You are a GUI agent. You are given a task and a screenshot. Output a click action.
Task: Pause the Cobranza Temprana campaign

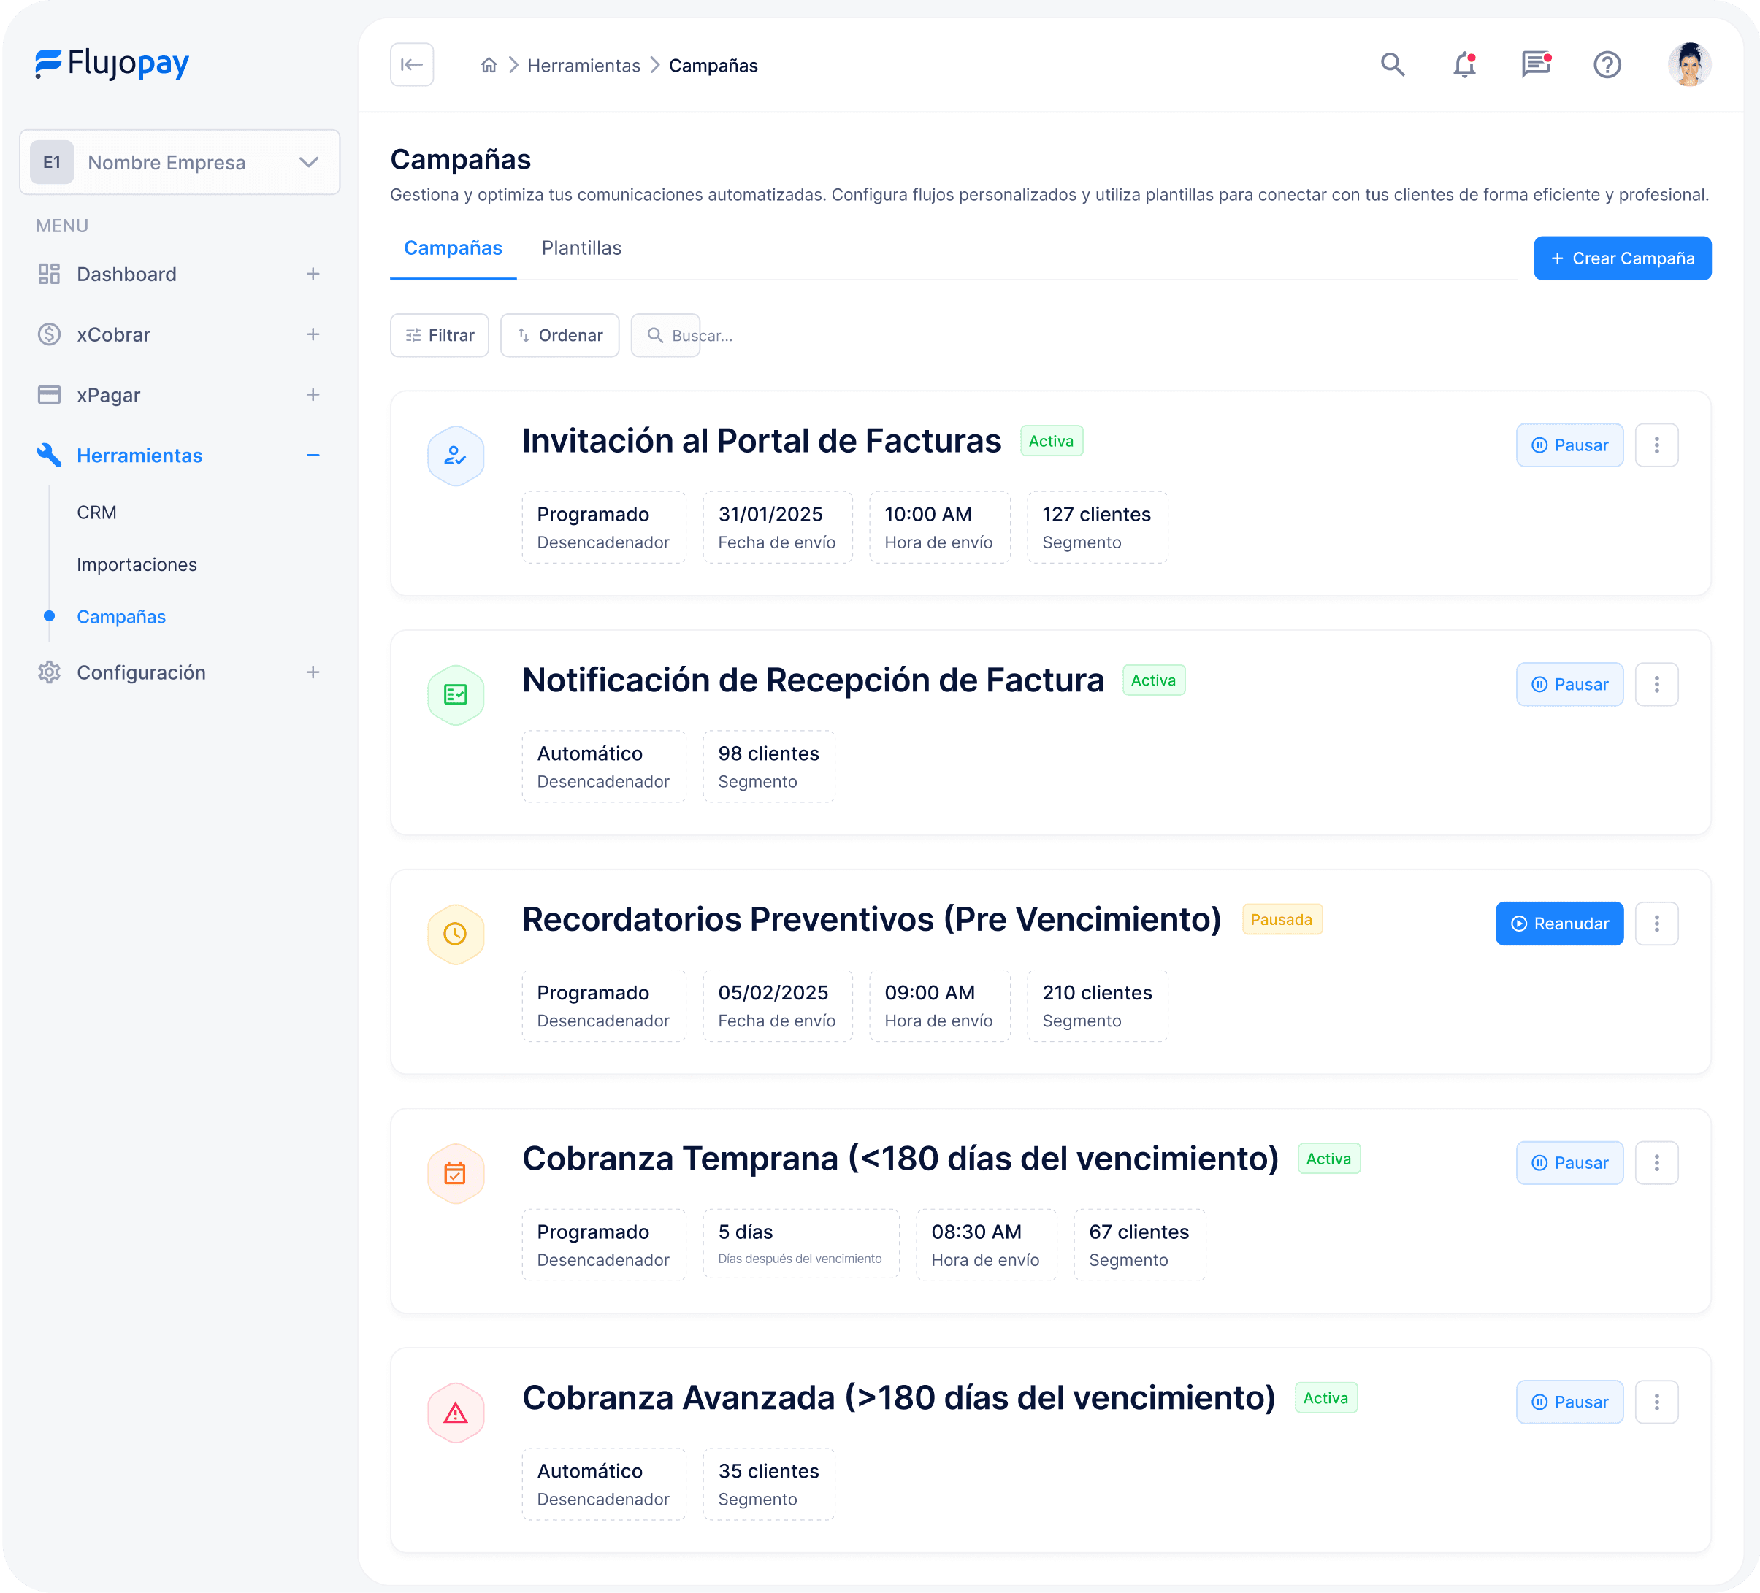1569,1163
